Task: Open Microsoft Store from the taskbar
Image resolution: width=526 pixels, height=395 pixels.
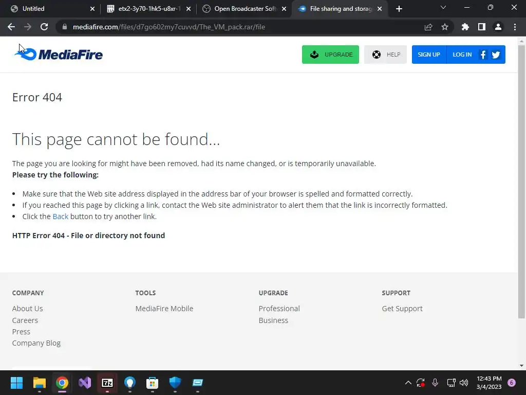Action: (x=152, y=383)
